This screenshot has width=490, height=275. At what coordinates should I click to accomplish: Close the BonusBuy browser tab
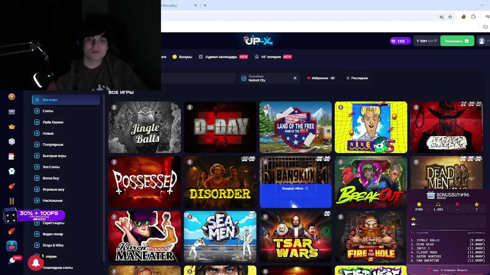click(x=195, y=5)
